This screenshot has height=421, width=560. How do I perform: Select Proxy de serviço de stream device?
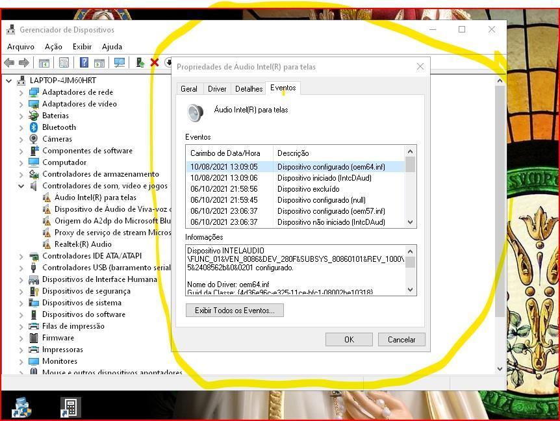[x=113, y=233]
